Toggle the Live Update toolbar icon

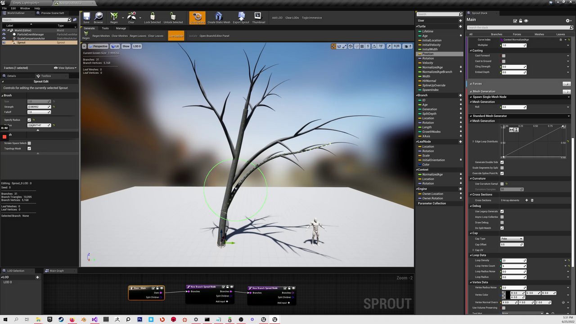point(197,17)
